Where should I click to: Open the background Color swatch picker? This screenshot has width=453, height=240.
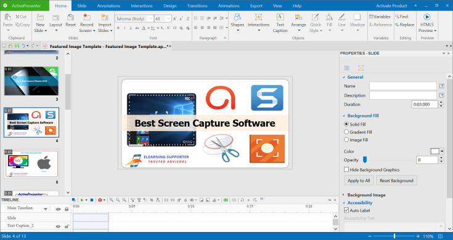click(x=437, y=151)
